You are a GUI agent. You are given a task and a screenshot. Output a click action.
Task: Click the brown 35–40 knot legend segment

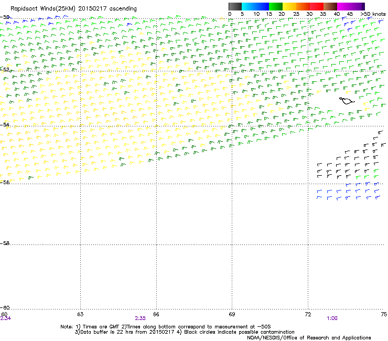point(330,6)
